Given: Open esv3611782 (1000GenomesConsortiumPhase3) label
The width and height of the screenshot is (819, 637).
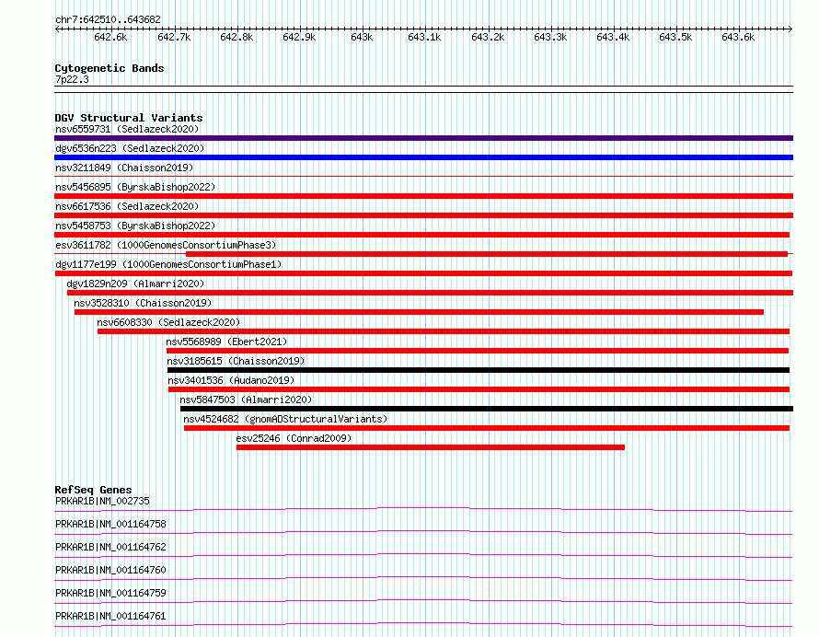Looking at the screenshot, I should point(166,245).
